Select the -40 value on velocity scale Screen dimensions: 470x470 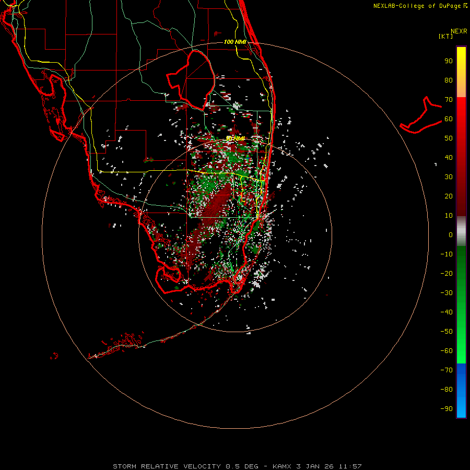pyautogui.click(x=446, y=312)
